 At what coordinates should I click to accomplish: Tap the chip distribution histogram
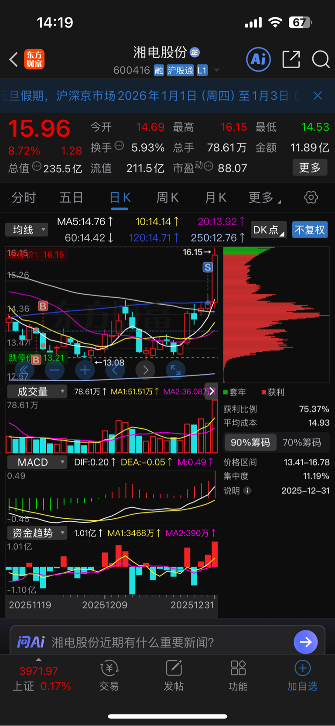click(x=276, y=315)
